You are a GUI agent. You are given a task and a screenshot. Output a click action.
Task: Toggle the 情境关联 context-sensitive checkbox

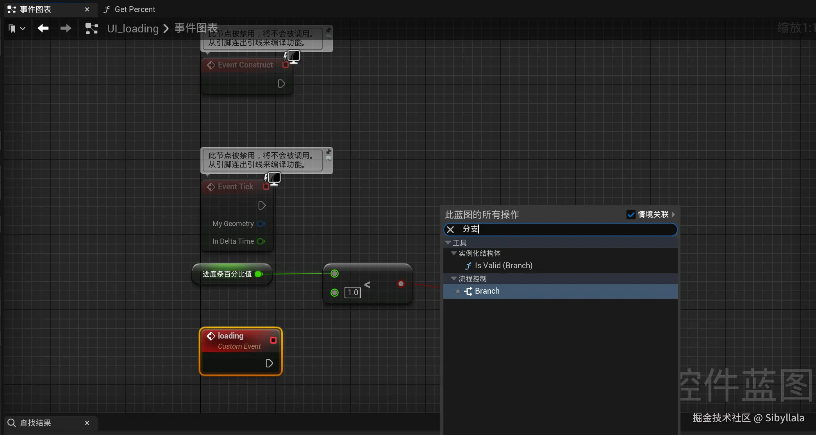[x=631, y=214]
